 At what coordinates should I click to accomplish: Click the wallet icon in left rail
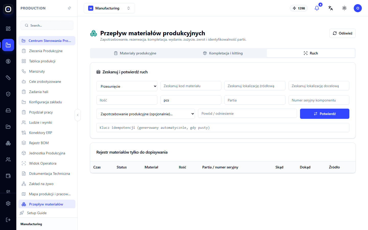coord(8,176)
